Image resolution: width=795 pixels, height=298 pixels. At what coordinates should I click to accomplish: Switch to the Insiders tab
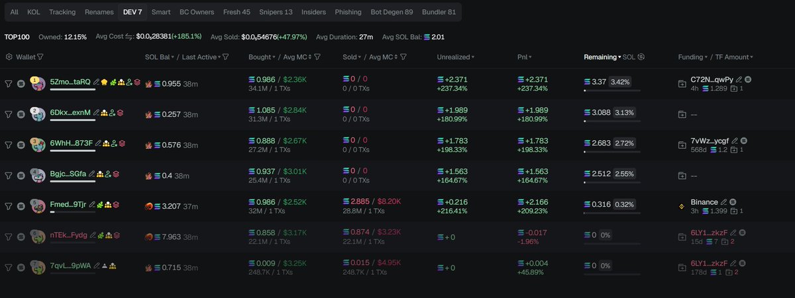tap(313, 12)
